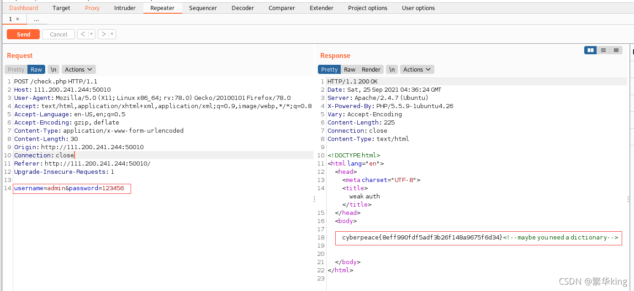Open the User options tab
This screenshot has width=634, height=291.
tap(418, 8)
